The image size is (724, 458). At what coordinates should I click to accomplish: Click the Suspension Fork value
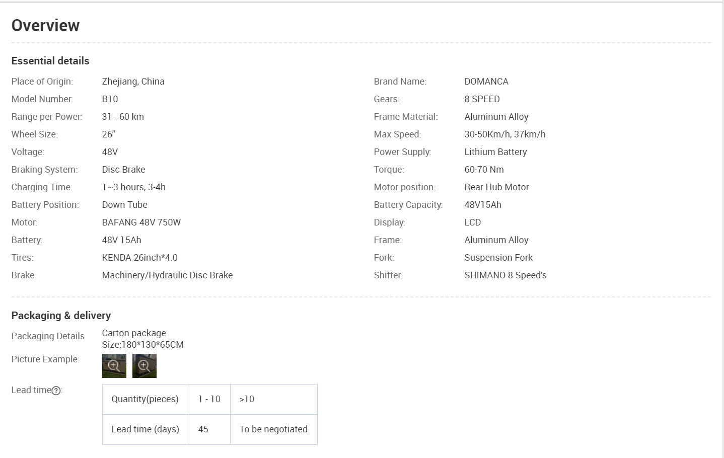pos(498,258)
